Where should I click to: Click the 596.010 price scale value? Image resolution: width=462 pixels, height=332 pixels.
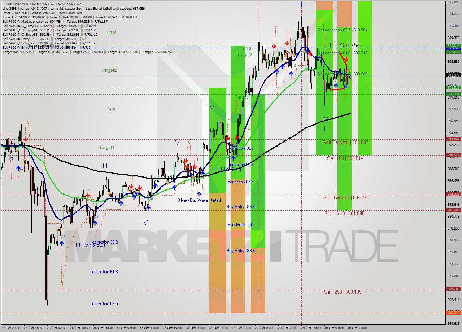(453, 121)
